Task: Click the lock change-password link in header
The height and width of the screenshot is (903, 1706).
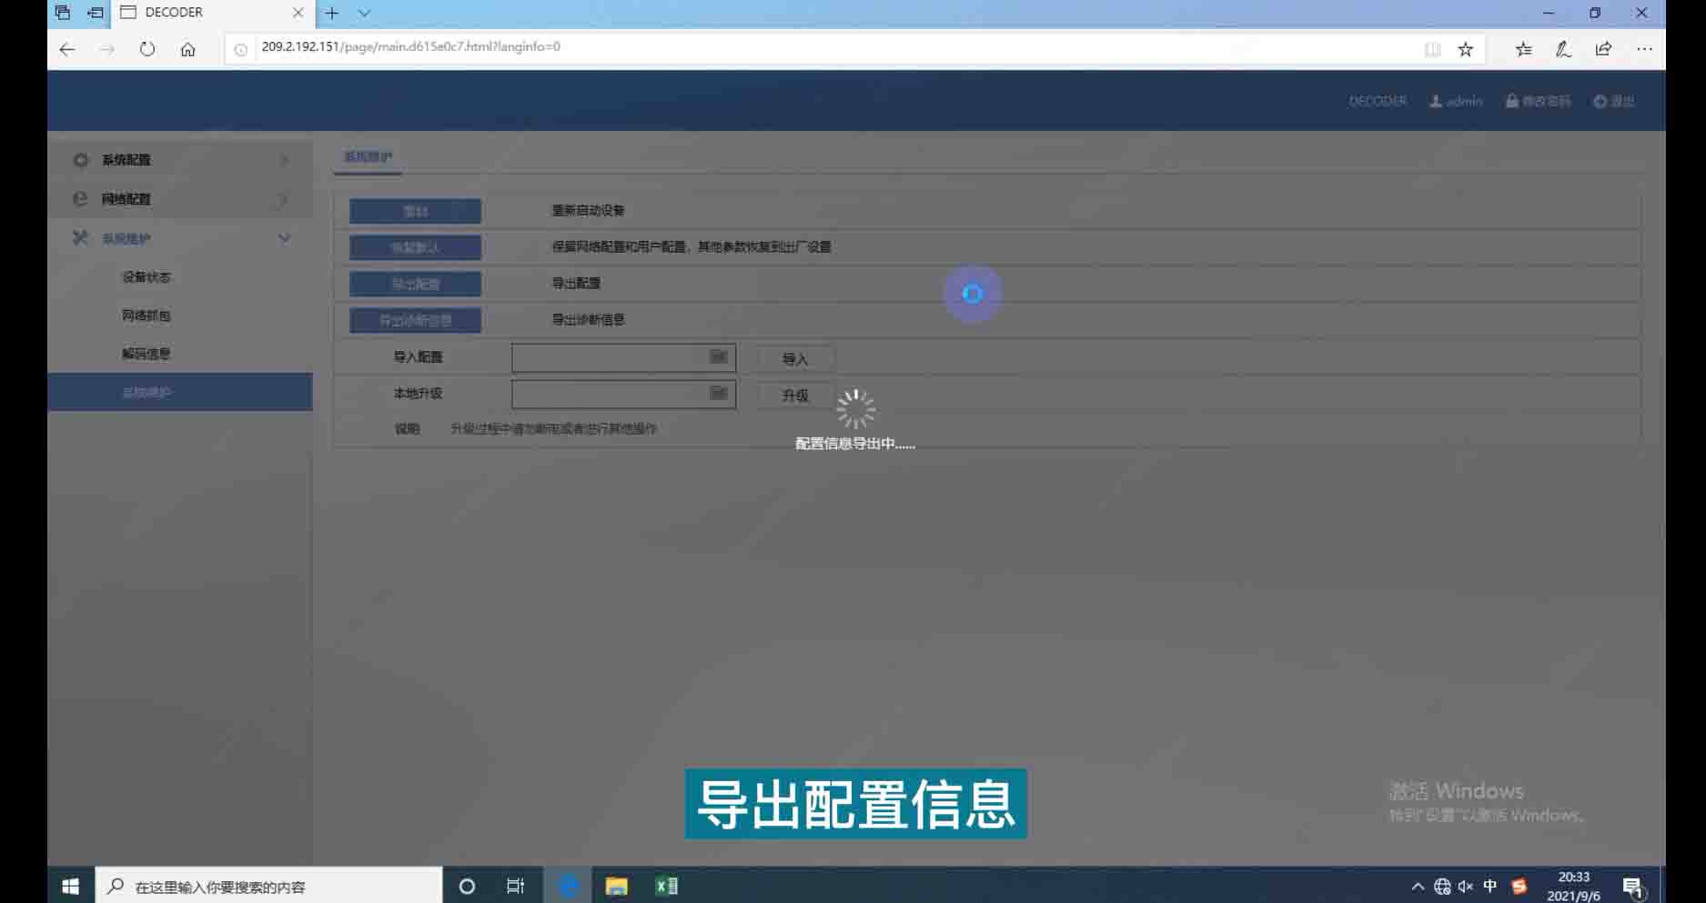Action: (1538, 101)
